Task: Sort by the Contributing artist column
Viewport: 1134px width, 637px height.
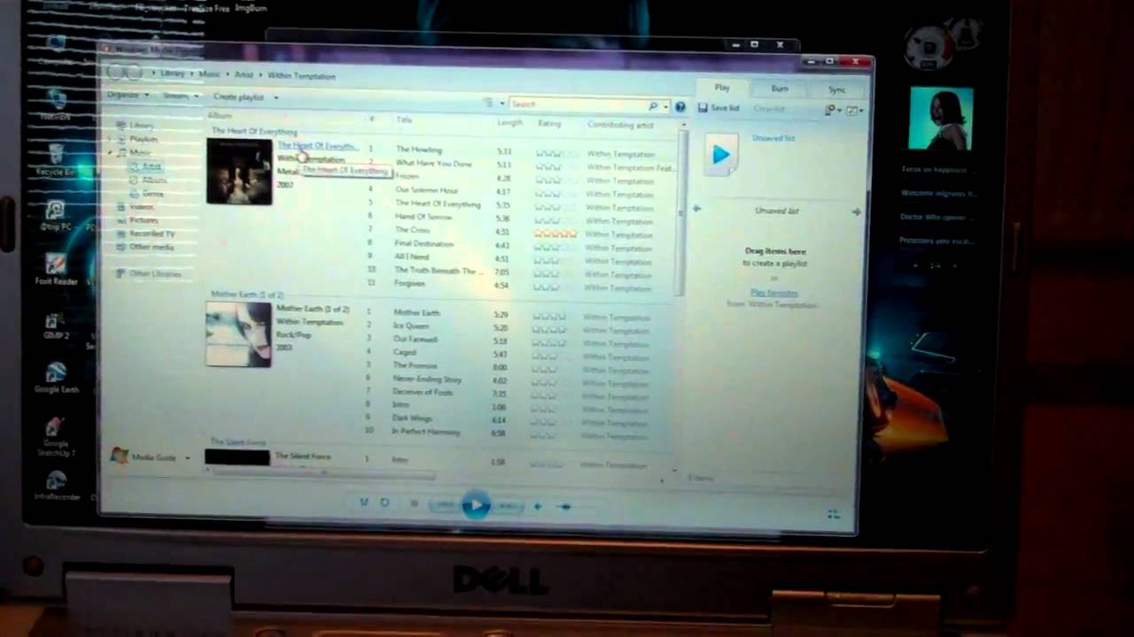Action: [620, 125]
